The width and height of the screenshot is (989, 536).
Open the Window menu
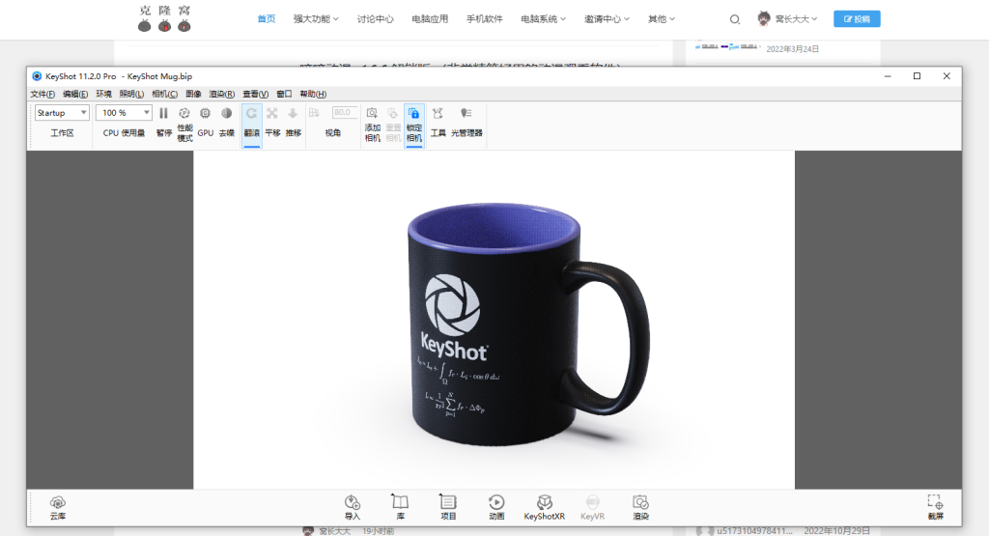[284, 94]
